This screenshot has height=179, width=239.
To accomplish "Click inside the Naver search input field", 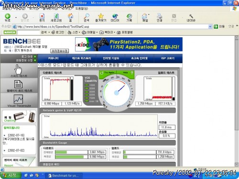I will (28, 32).
